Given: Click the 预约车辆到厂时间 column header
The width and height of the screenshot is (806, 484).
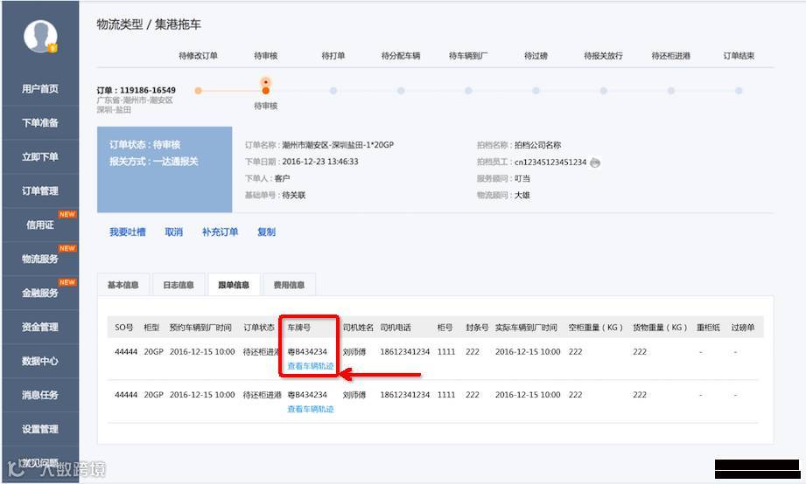Looking at the screenshot, I should coord(200,328).
